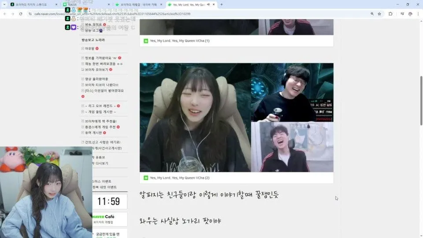
Task: Close the Yes, My Lord tab
Action: pyautogui.click(x=214, y=4)
